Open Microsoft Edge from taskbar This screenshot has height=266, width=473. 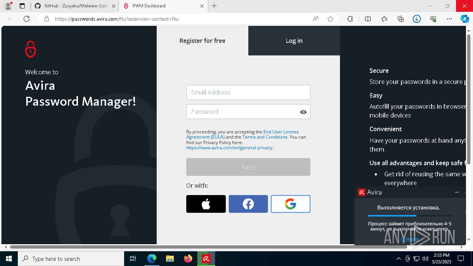pos(152,259)
